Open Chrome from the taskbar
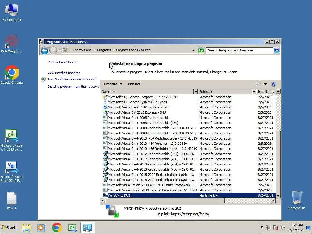312x234 pixels. (x=57, y=228)
